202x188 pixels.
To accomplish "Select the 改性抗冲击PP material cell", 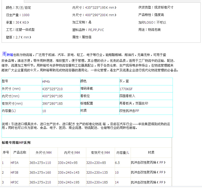I will click(x=146, y=111).
